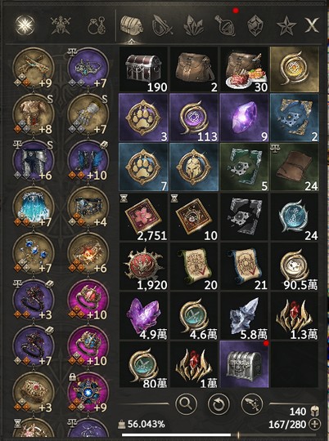Select the equipped crossbow weapon +9
Viewport: 329px width, 441px height.
pos(34,69)
